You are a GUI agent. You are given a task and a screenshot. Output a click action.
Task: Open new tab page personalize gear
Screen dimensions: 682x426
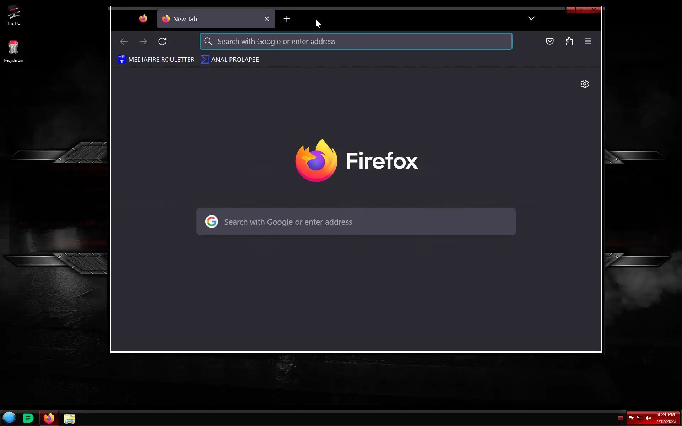[584, 84]
